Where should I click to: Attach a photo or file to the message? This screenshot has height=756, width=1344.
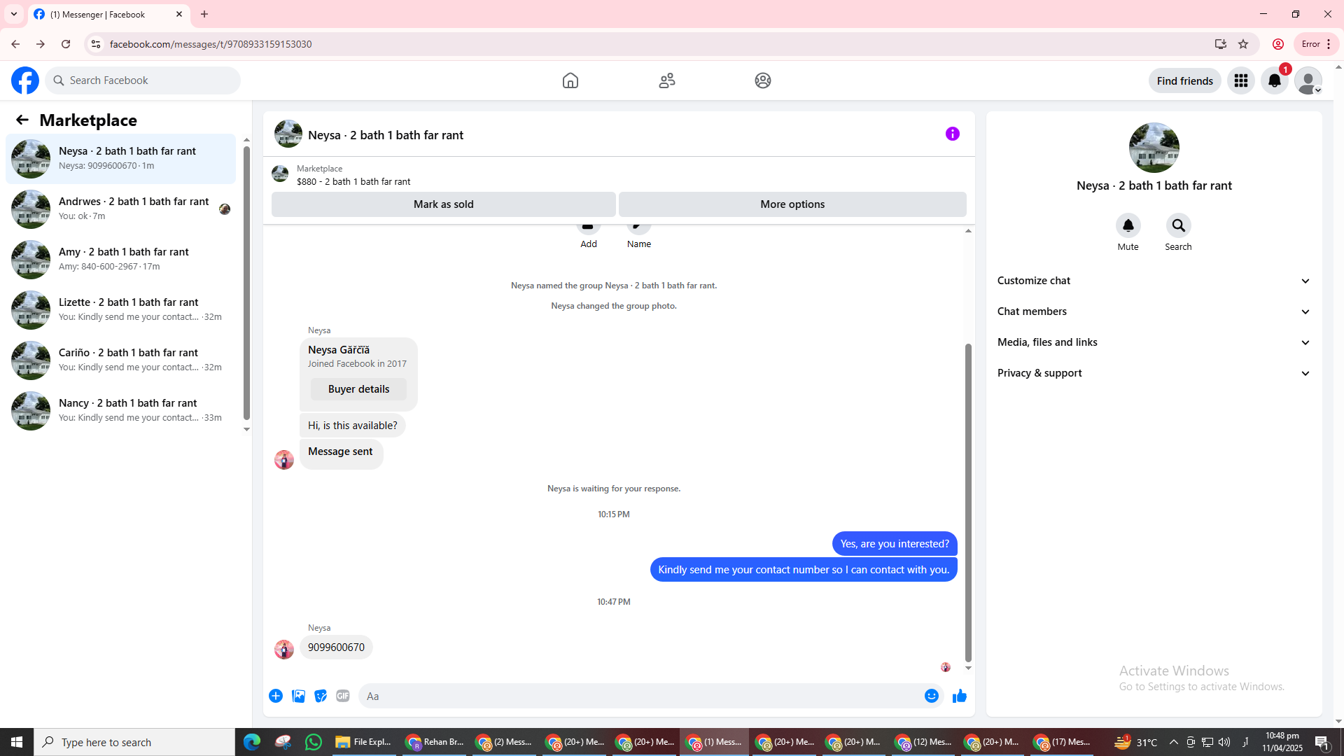[x=298, y=696]
